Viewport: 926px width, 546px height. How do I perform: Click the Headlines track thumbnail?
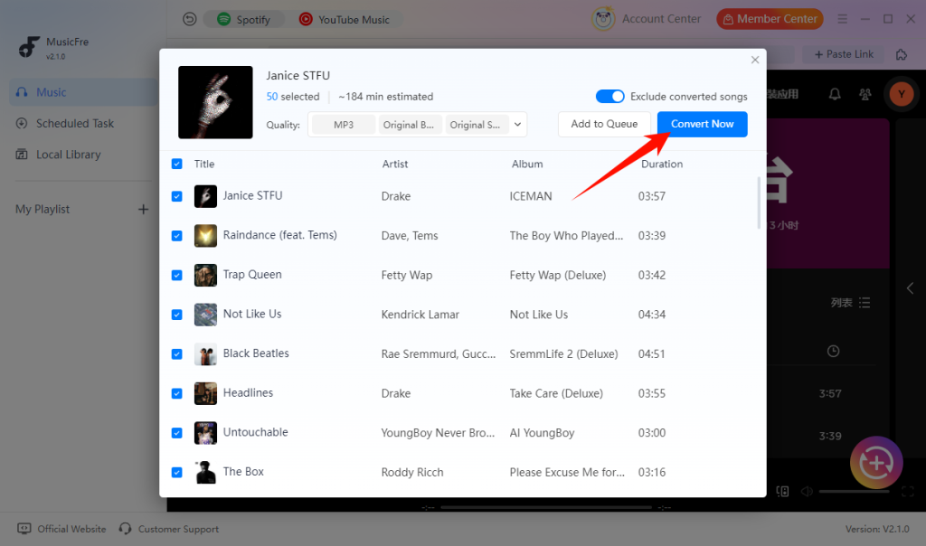[205, 393]
